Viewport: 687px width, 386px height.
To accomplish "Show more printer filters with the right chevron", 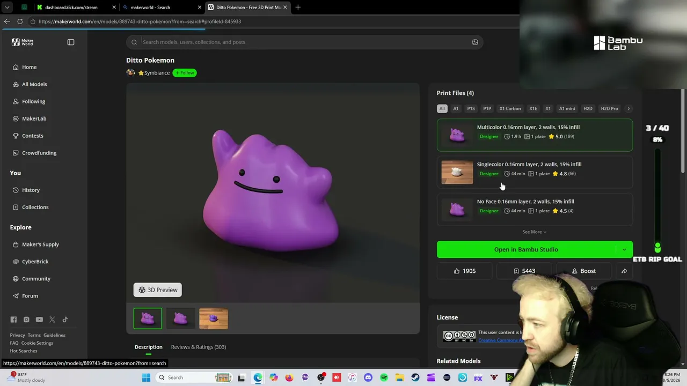I will coord(628,108).
